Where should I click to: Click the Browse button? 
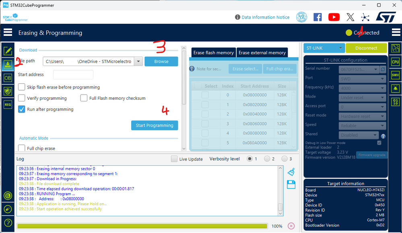click(161, 62)
